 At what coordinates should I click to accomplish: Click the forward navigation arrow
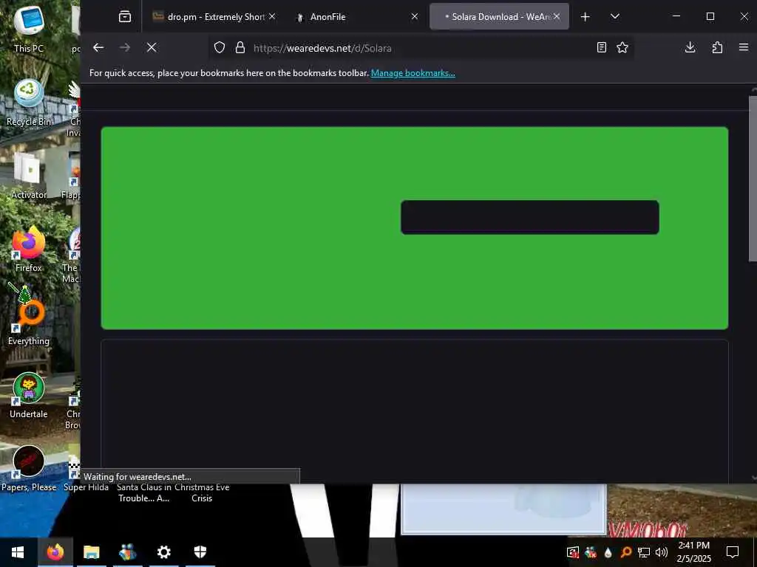(125, 48)
